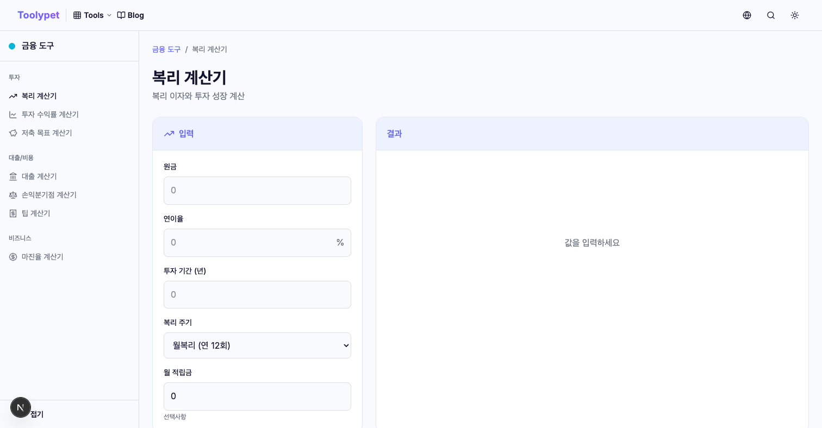The height and width of the screenshot is (428, 822).
Task: Go to the Toolypet home logo
Action: 38,15
